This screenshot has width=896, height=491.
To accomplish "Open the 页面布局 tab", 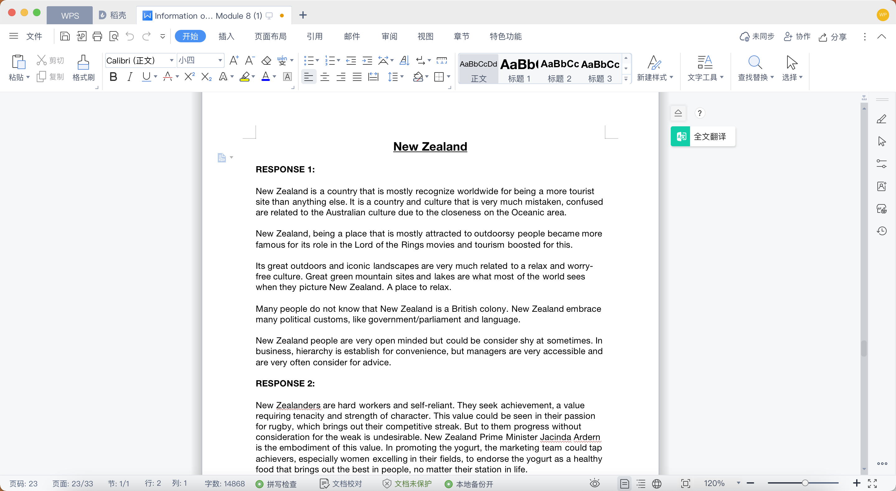I will pyautogui.click(x=271, y=36).
